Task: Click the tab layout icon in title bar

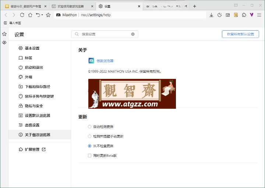Action: [236, 5]
